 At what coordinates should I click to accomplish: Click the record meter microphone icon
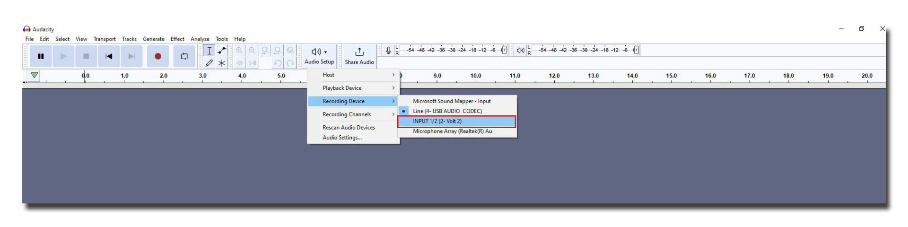tap(388, 50)
